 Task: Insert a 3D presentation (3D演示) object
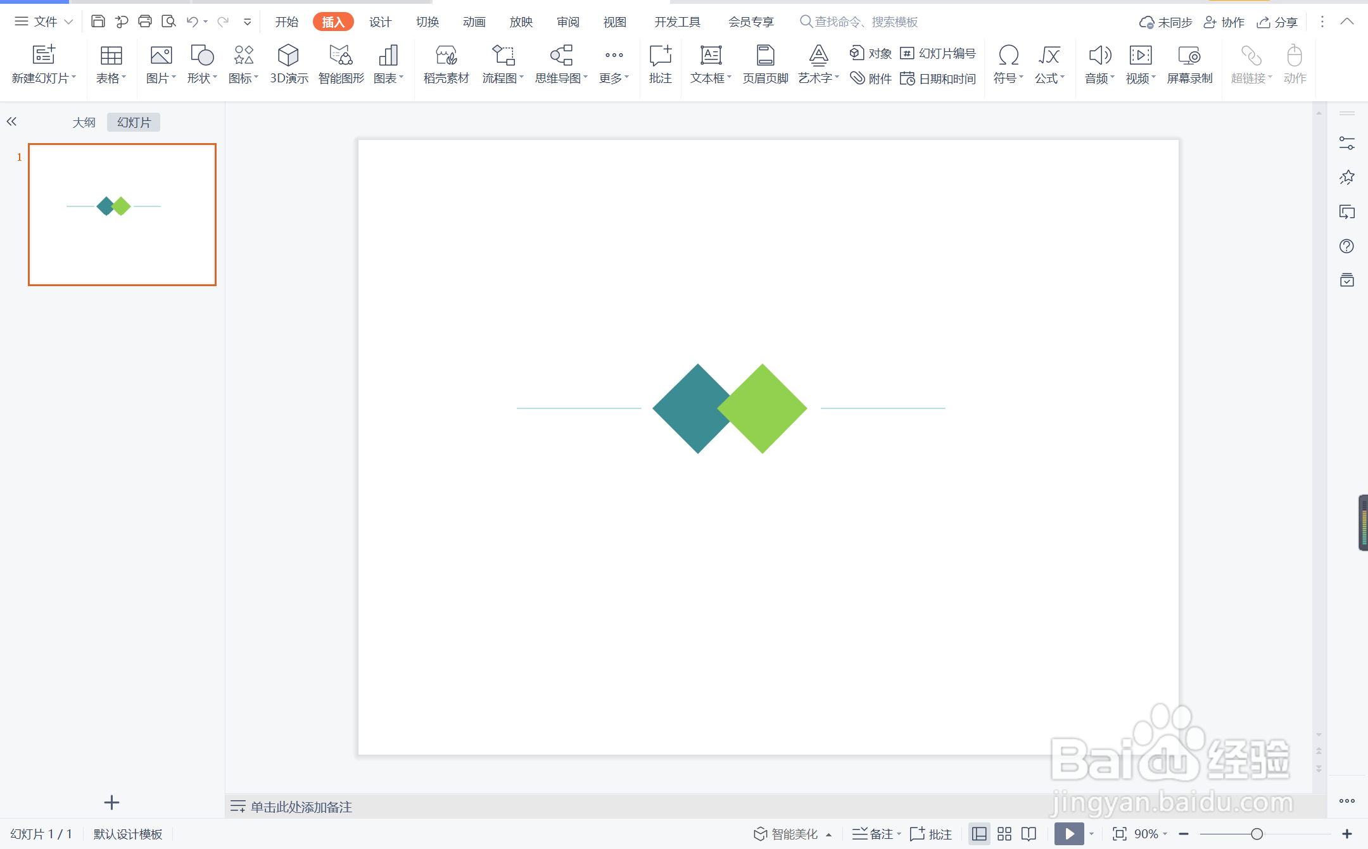288,63
